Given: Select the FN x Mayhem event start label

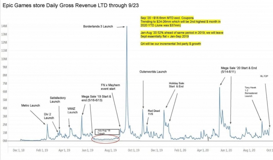Looking at the screenshot, I should [x=110, y=87].
